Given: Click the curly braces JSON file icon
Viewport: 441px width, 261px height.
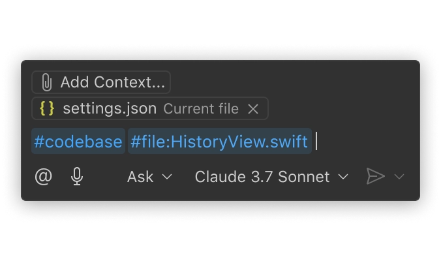Looking at the screenshot, I should (47, 109).
